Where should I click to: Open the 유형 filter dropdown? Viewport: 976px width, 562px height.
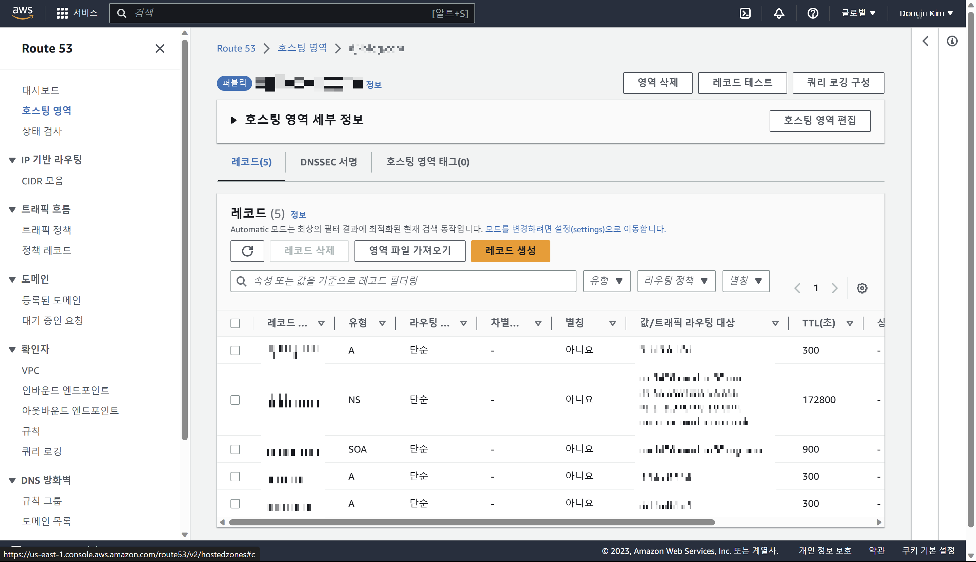point(606,281)
